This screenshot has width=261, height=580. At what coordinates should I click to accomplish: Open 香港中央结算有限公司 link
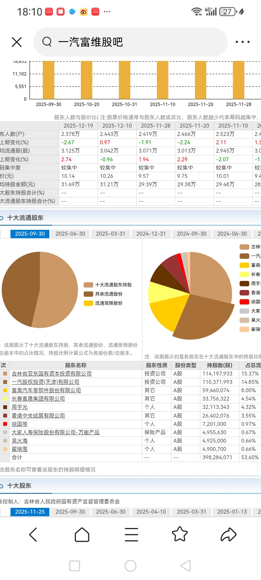(x=38, y=416)
